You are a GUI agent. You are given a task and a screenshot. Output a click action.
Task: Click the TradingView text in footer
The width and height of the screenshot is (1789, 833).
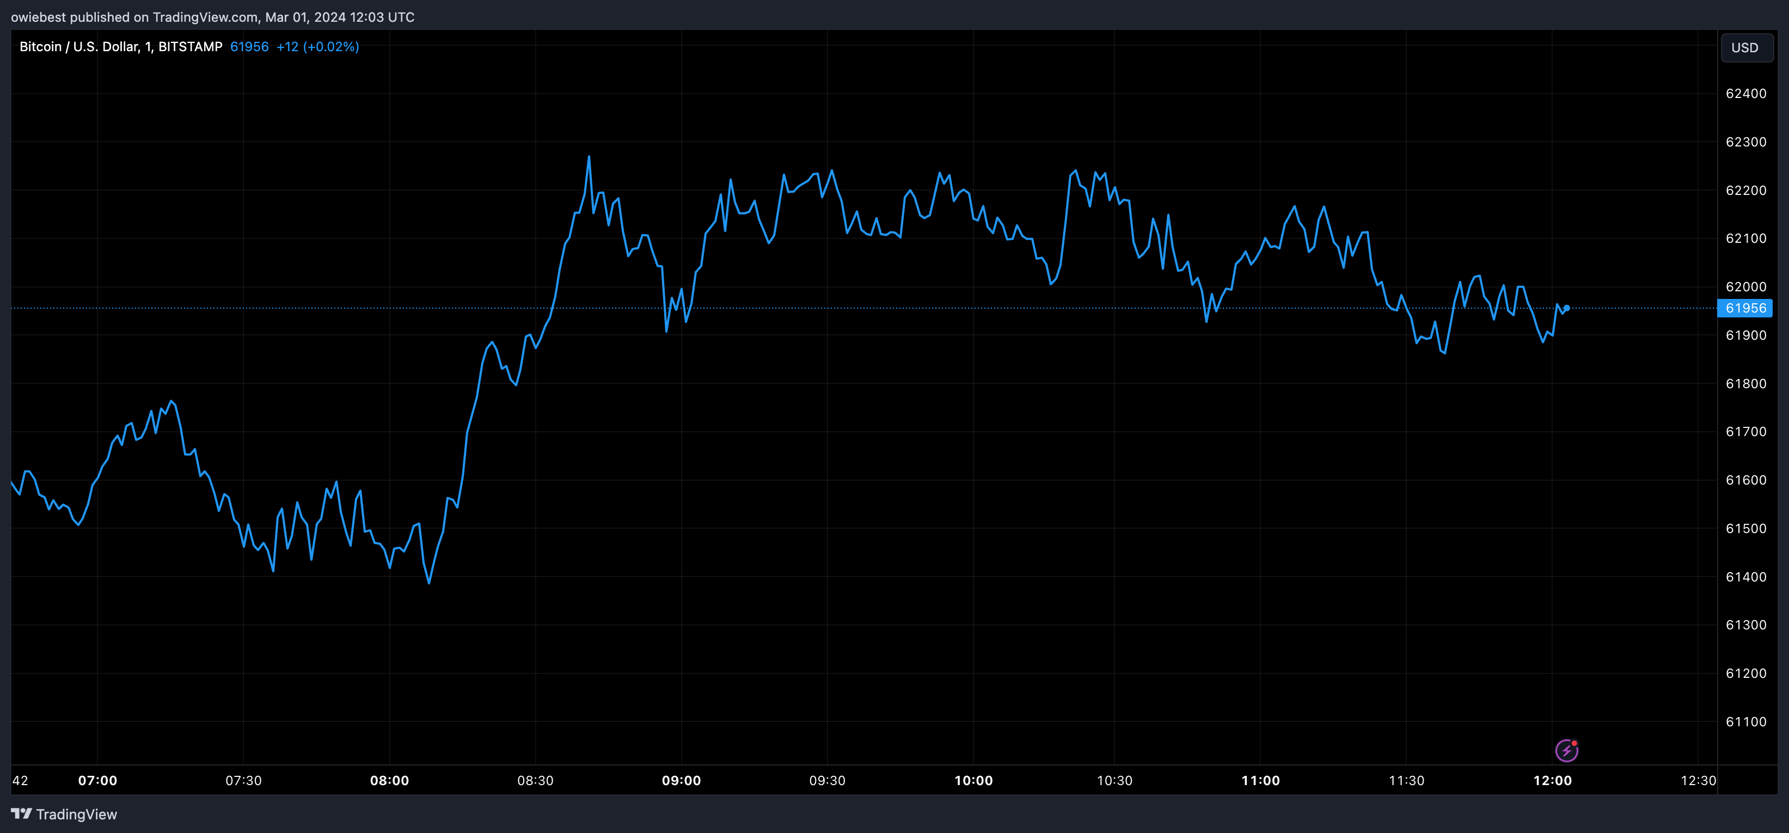coord(76,814)
